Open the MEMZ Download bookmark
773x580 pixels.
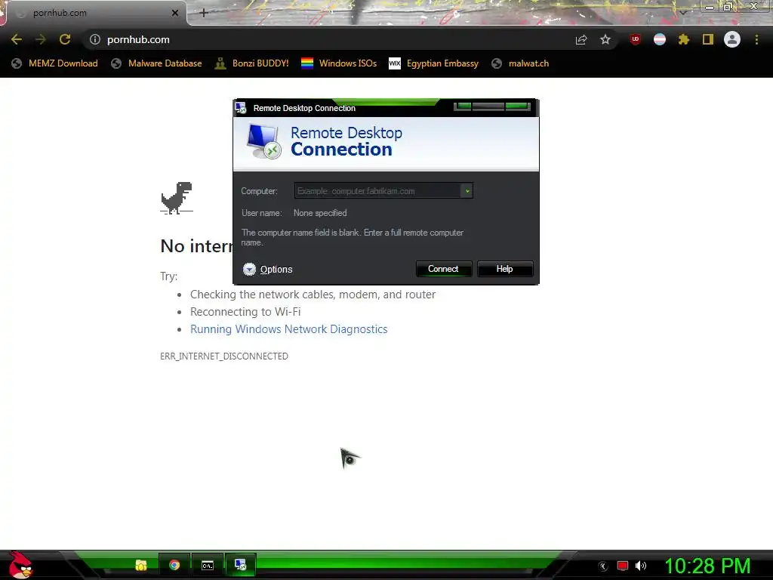point(54,63)
